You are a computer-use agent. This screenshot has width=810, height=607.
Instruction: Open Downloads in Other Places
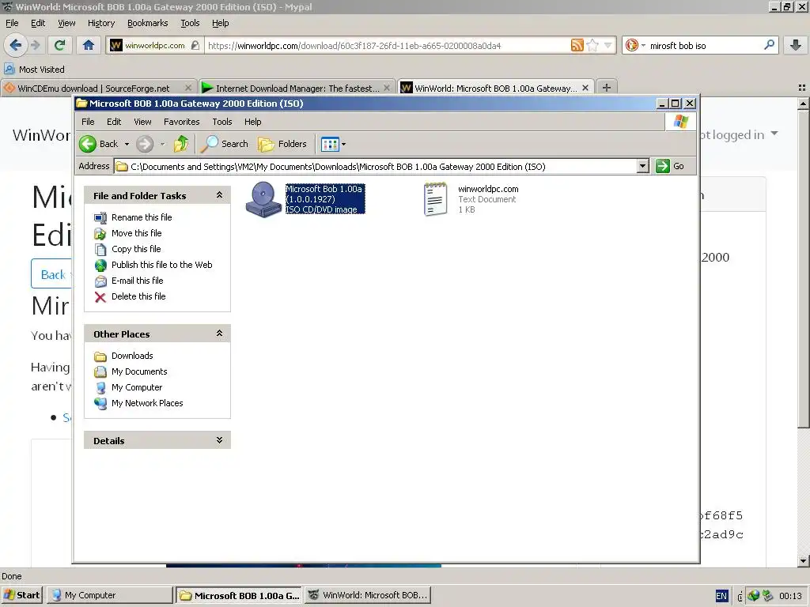tap(132, 356)
